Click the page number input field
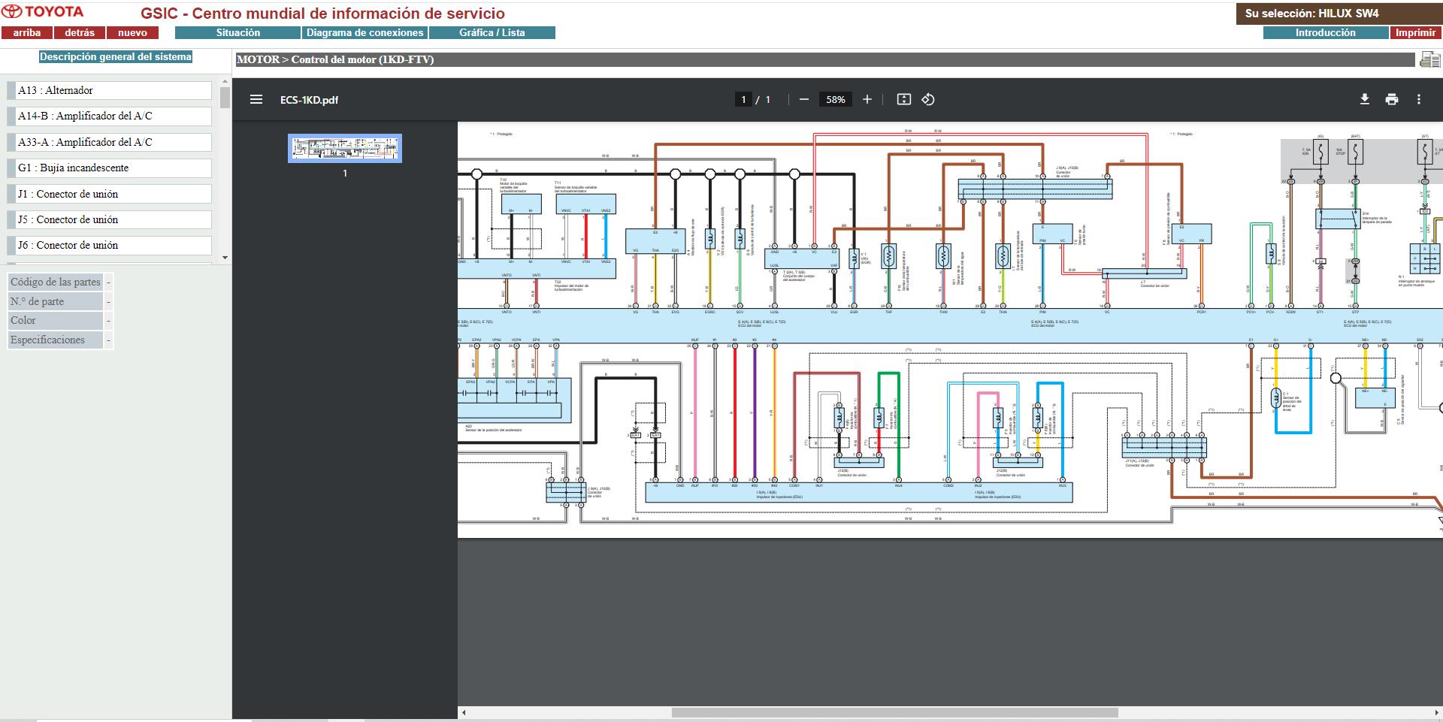 [743, 99]
